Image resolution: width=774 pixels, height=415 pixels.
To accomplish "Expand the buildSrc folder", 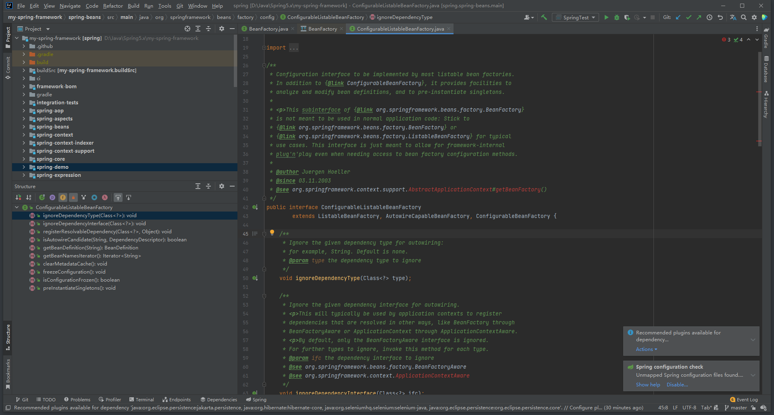I will [x=24, y=70].
